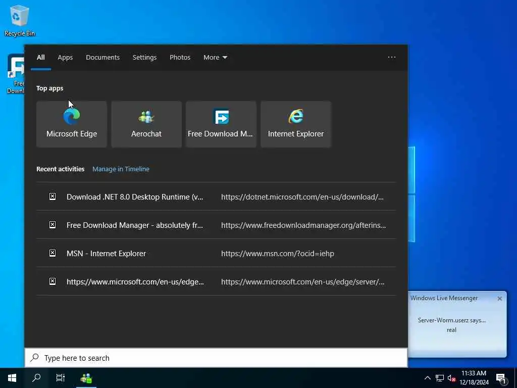Launch Aerochat from Top apps

coord(146,124)
